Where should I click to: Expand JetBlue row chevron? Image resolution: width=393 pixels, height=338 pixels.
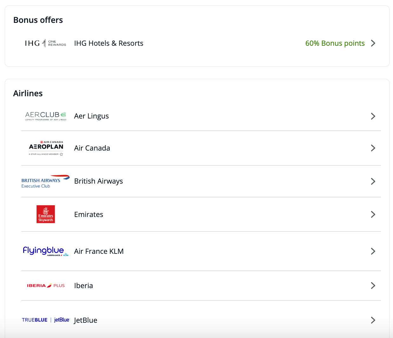(x=373, y=320)
